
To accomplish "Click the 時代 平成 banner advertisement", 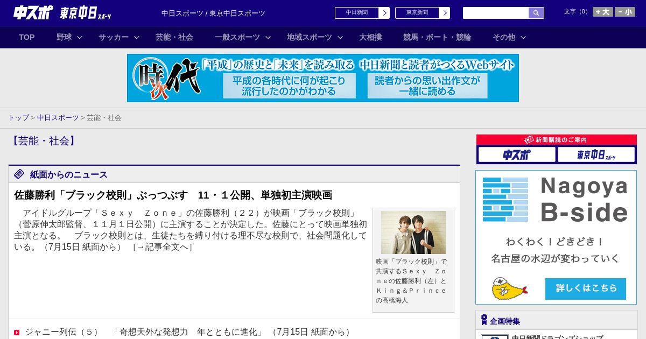I will [323, 78].
